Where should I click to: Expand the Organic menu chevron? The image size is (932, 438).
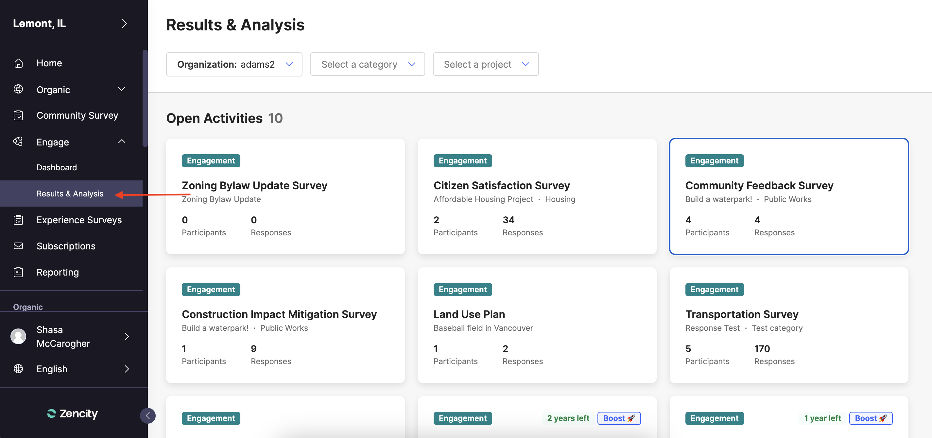[122, 89]
